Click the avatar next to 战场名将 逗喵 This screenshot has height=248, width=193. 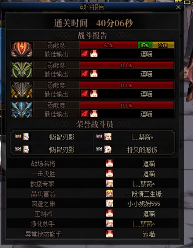110,163
